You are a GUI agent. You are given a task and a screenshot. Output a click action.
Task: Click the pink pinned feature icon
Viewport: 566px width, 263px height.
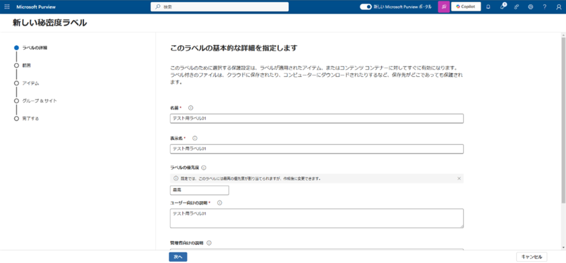pyautogui.click(x=444, y=7)
